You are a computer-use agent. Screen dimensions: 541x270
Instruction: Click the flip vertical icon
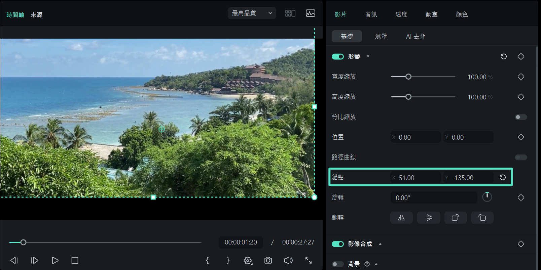coord(429,218)
